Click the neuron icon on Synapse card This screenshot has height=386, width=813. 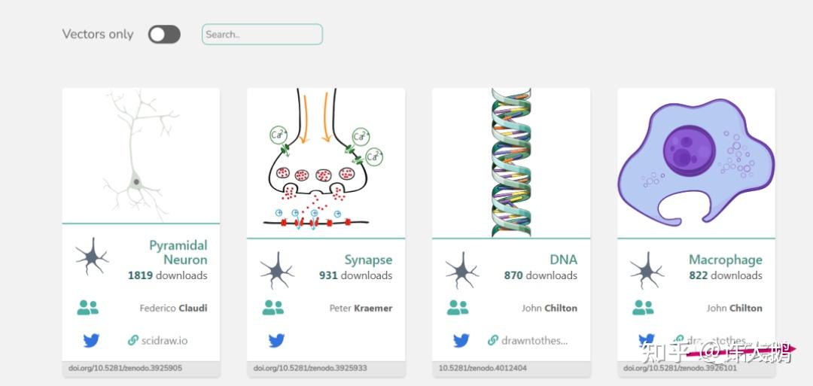(276, 270)
